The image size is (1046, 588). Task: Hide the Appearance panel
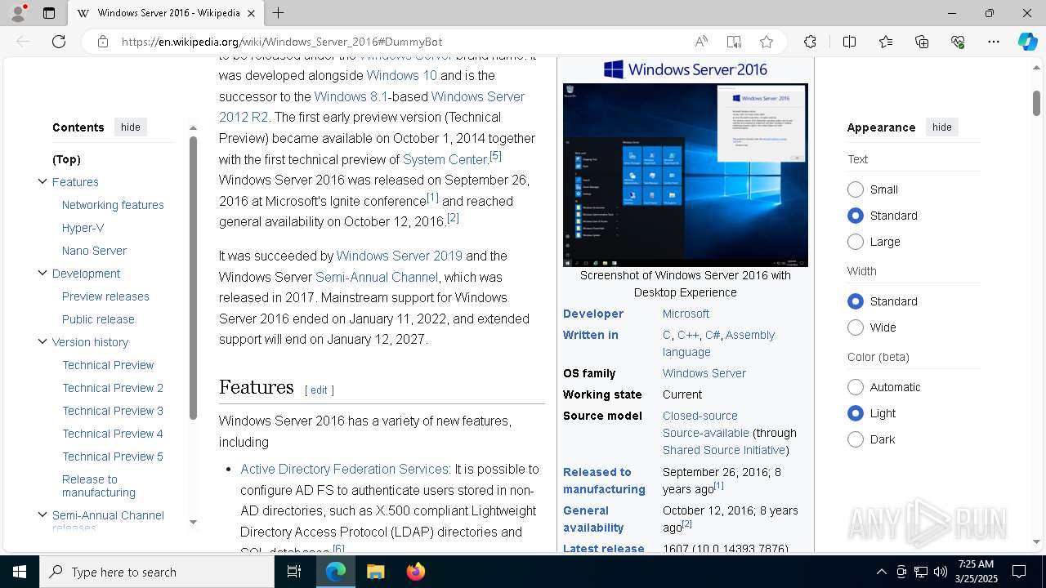tap(941, 127)
